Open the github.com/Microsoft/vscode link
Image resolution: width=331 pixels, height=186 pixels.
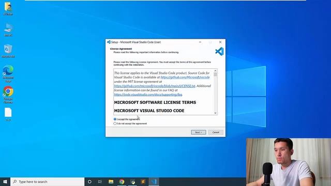click(x=185, y=78)
